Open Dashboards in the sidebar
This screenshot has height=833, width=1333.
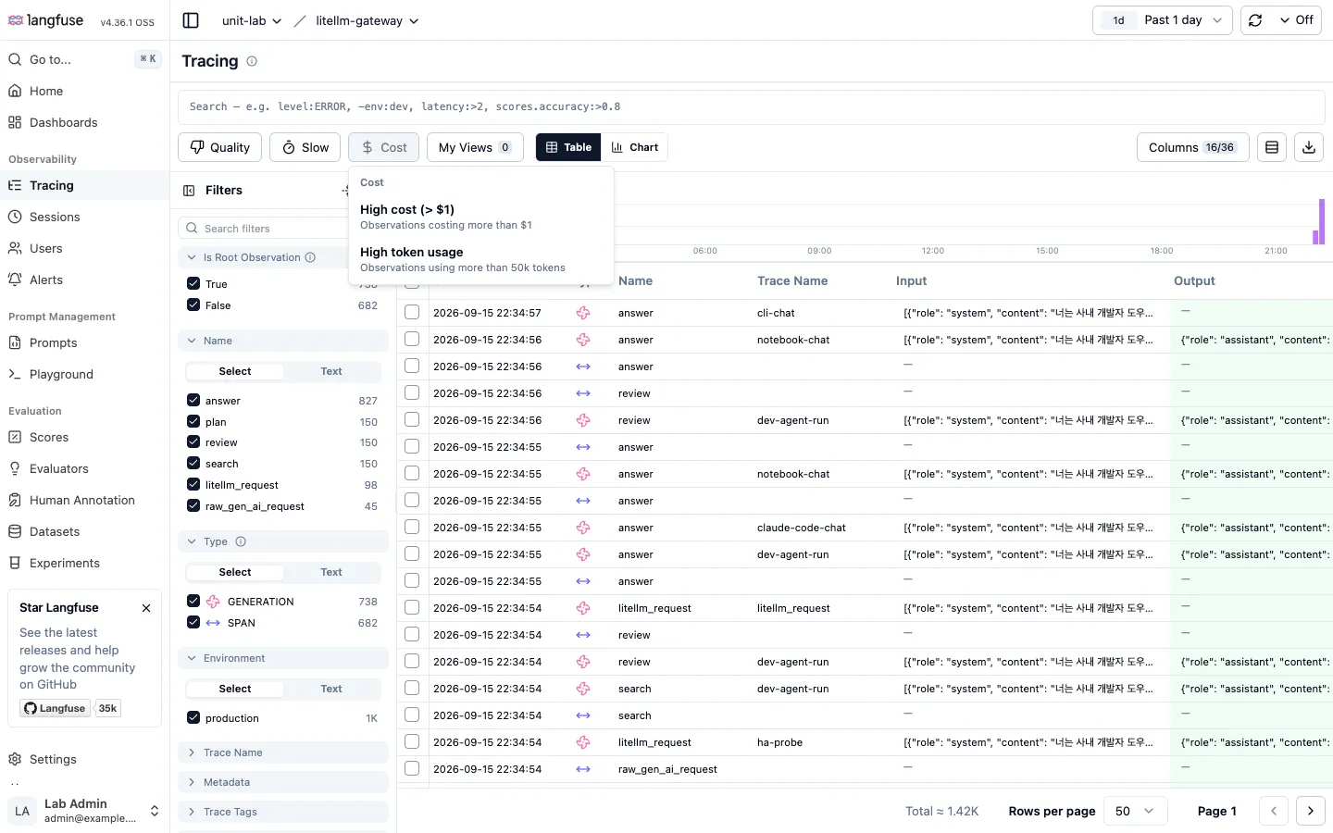[85, 122]
